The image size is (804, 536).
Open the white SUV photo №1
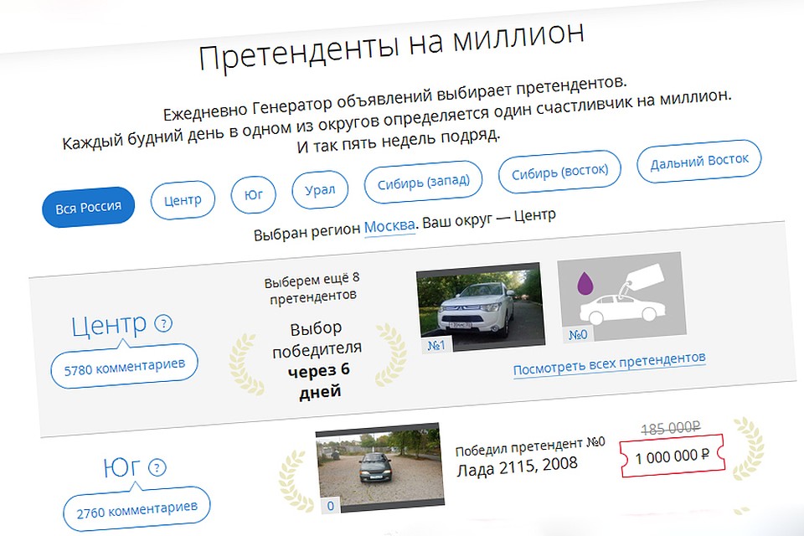(481, 307)
